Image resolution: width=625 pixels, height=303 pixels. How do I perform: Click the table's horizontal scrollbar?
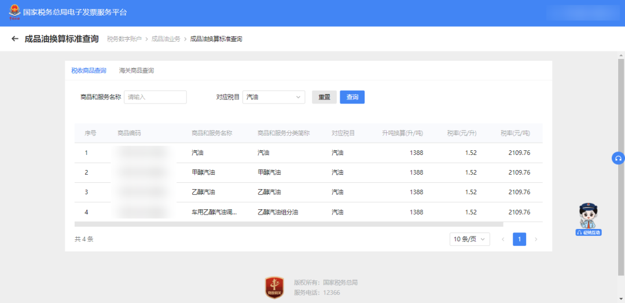pos(288,224)
